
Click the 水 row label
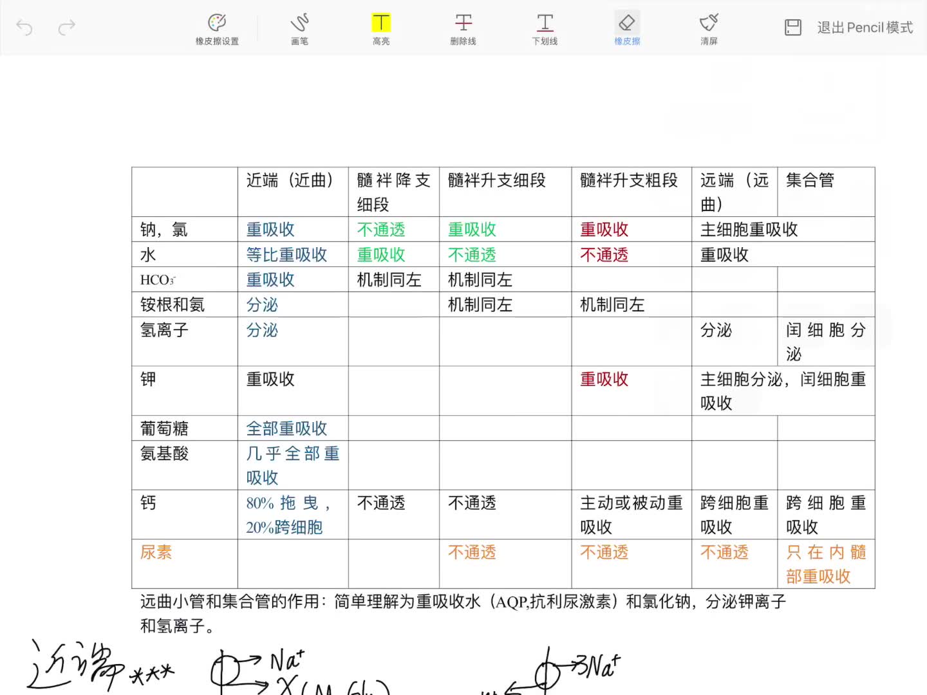pos(148,255)
